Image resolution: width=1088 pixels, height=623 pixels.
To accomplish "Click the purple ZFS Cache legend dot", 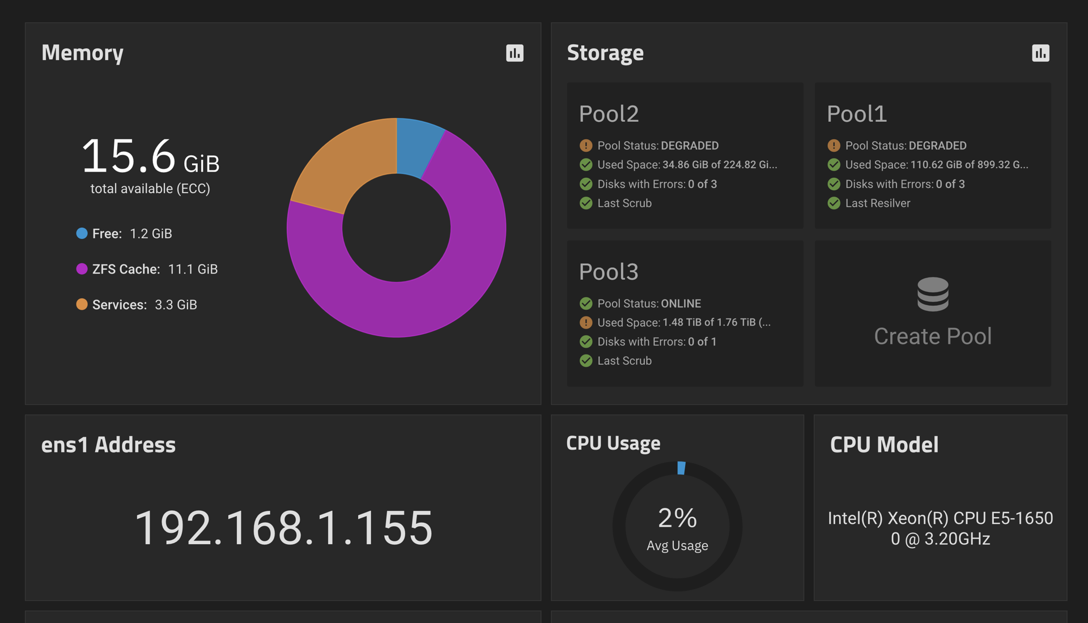I will click(x=82, y=269).
